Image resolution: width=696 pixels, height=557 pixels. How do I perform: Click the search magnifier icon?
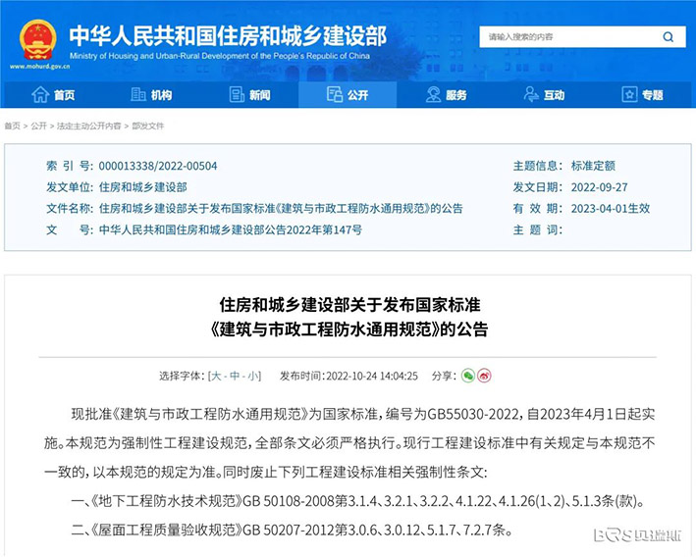[x=668, y=37]
